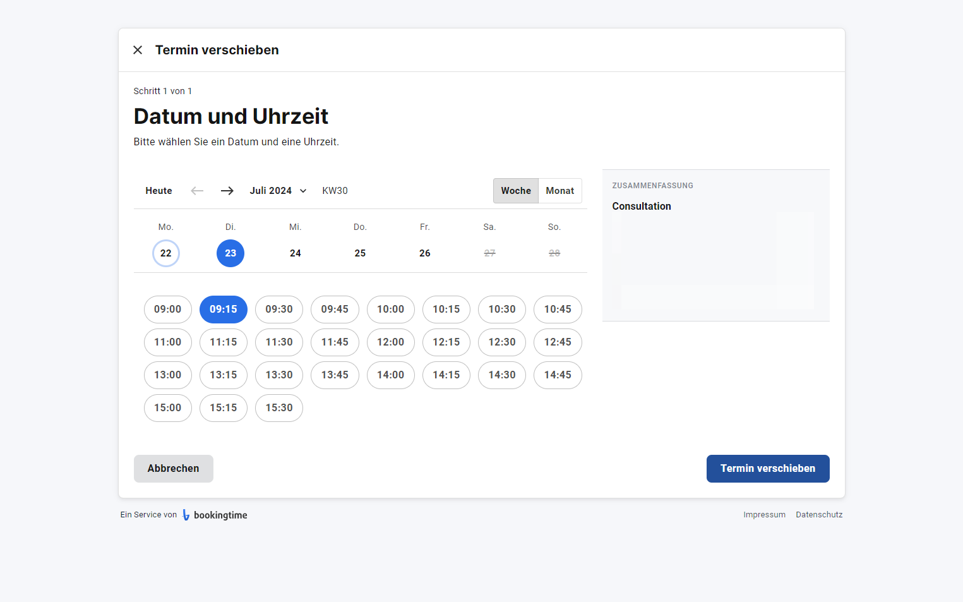Jump to Heute
The width and height of the screenshot is (963, 602).
(x=159, y=191)
